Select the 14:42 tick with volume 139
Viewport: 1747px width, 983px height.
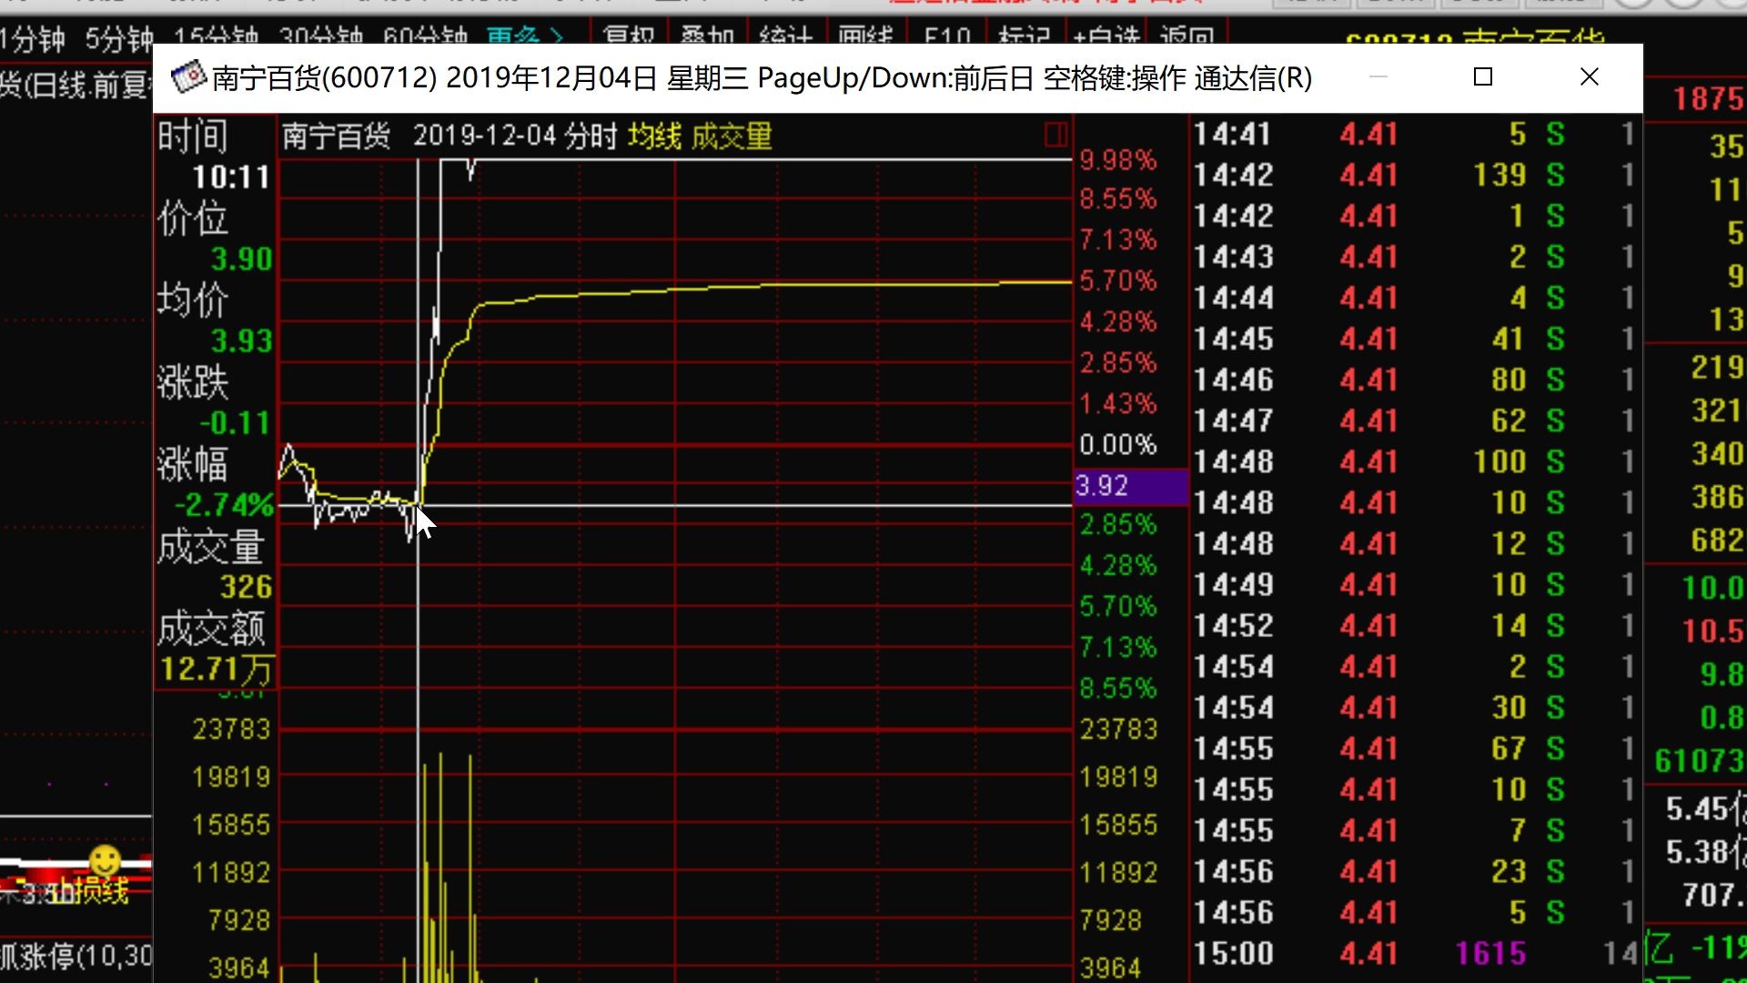coord(1416,176)
